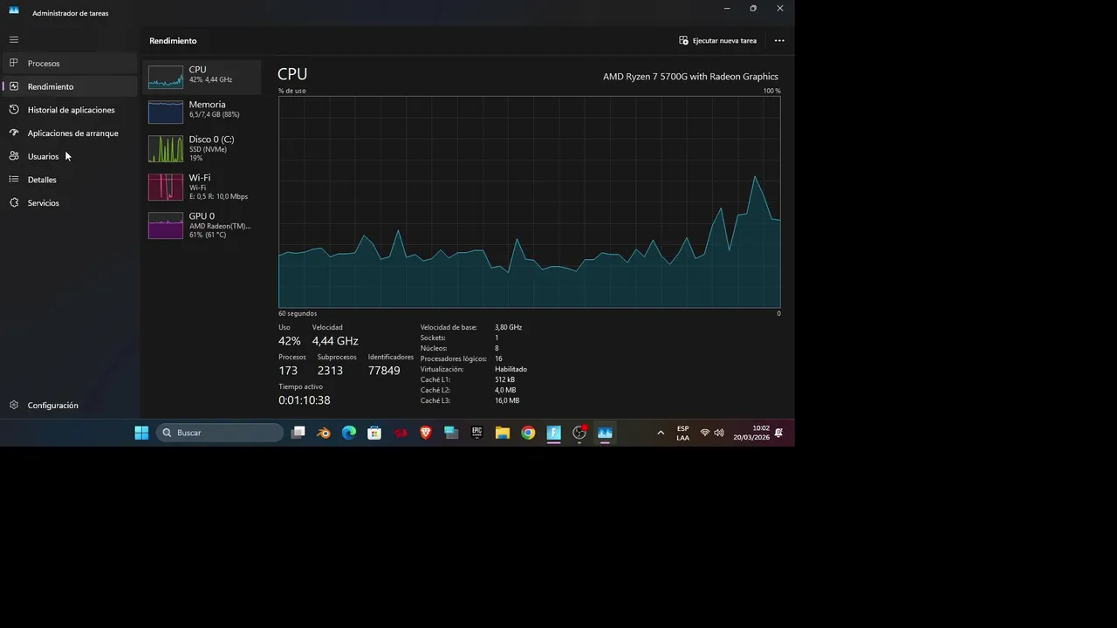
Task: Click the Task Manager title bar icon
Action: click(x=14, y=10)
